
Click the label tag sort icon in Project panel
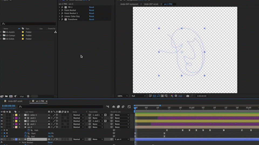(x=23, y=29)
